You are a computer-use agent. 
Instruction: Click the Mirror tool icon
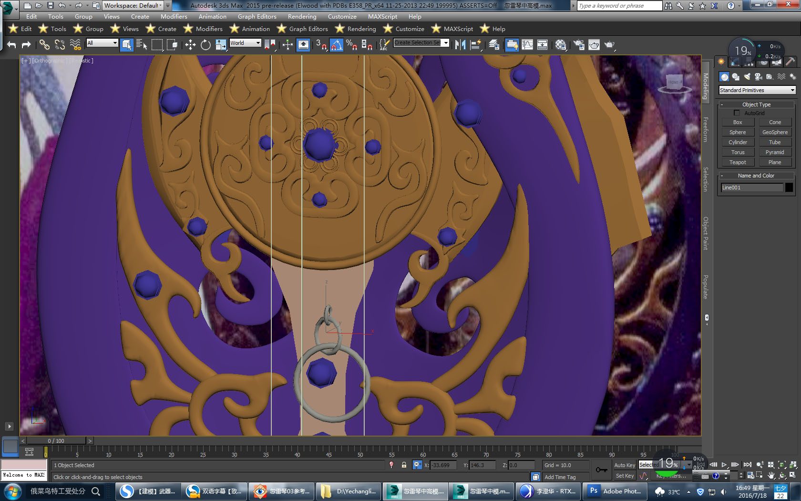[460, 45]
